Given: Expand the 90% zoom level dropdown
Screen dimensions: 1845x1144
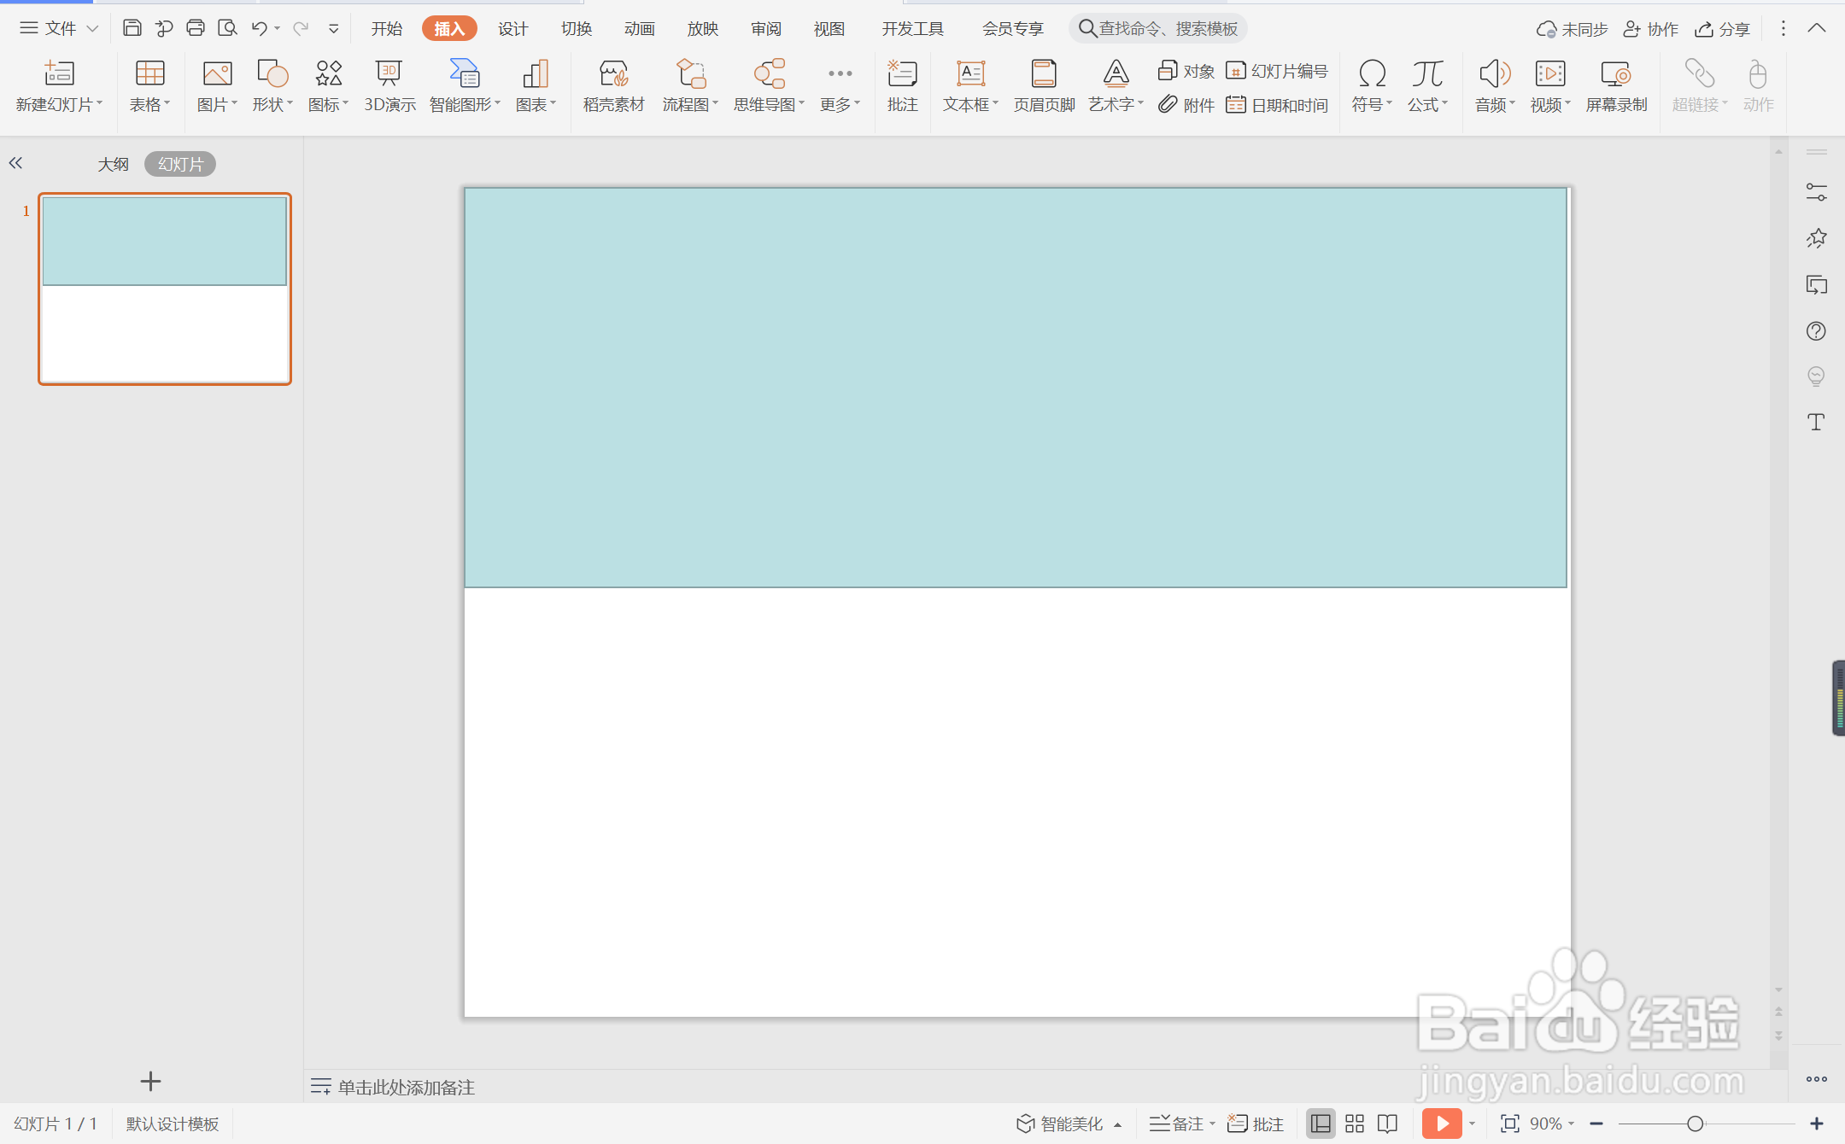Looking at the screenshot, I should [1552, 1124].
